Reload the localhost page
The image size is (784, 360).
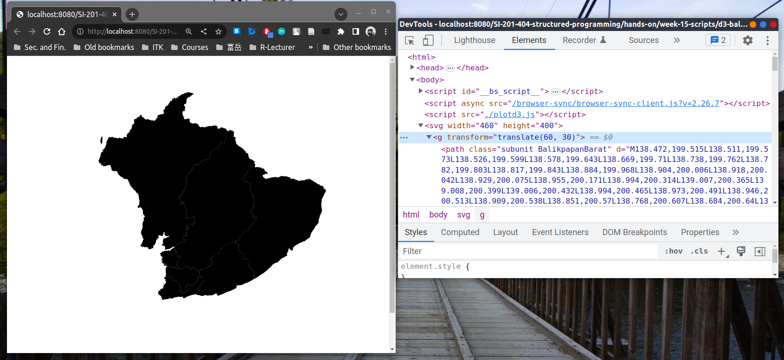click(x=47, y=31)
